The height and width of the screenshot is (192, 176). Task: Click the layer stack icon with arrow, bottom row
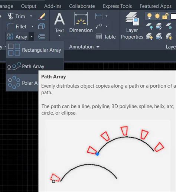pyautogui.click(x=159, y=36)
